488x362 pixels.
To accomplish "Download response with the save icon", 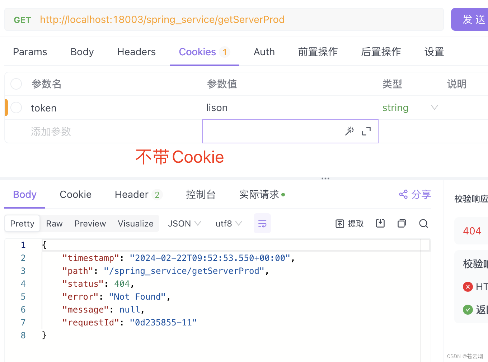I will [380, 223].
